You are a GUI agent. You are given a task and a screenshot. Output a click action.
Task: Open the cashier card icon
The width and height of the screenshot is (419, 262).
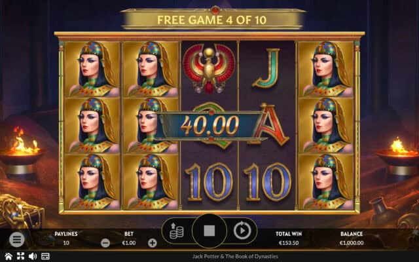[x=45, y=256]
